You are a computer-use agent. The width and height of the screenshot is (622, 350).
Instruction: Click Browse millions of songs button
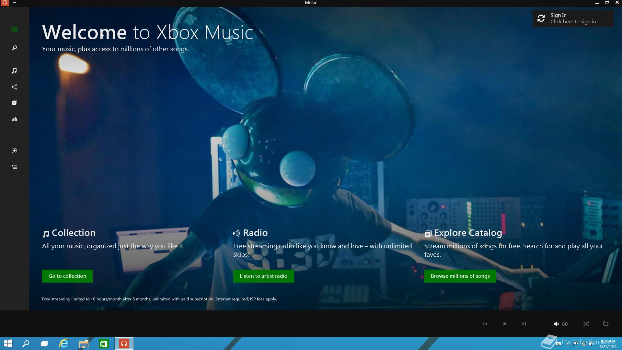pyautogui.click(x=460, y=276)
